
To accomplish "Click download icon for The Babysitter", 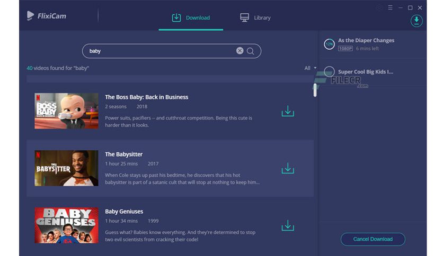I will (288, 168).
